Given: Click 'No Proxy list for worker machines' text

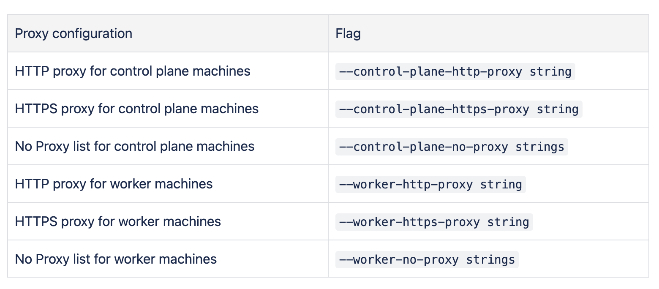Looking at the screenshot, I should (116, 259).
